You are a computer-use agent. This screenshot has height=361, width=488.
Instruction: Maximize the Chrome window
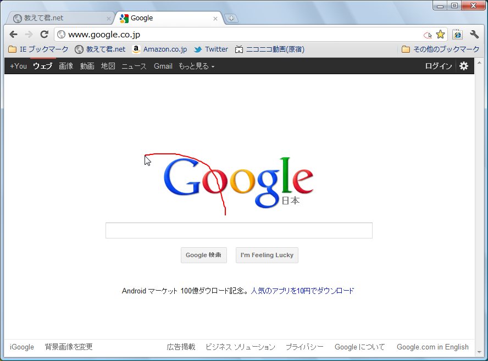454,5
